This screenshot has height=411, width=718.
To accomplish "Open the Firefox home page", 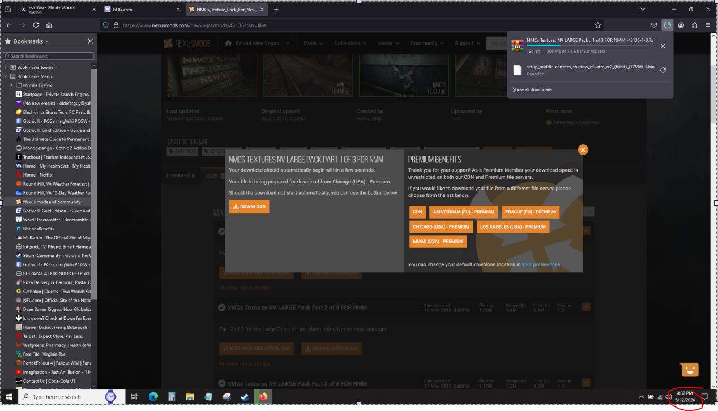I will point(49,25).
